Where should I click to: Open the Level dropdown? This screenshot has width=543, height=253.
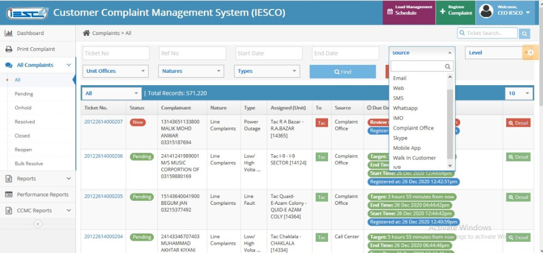coord(496,53)
